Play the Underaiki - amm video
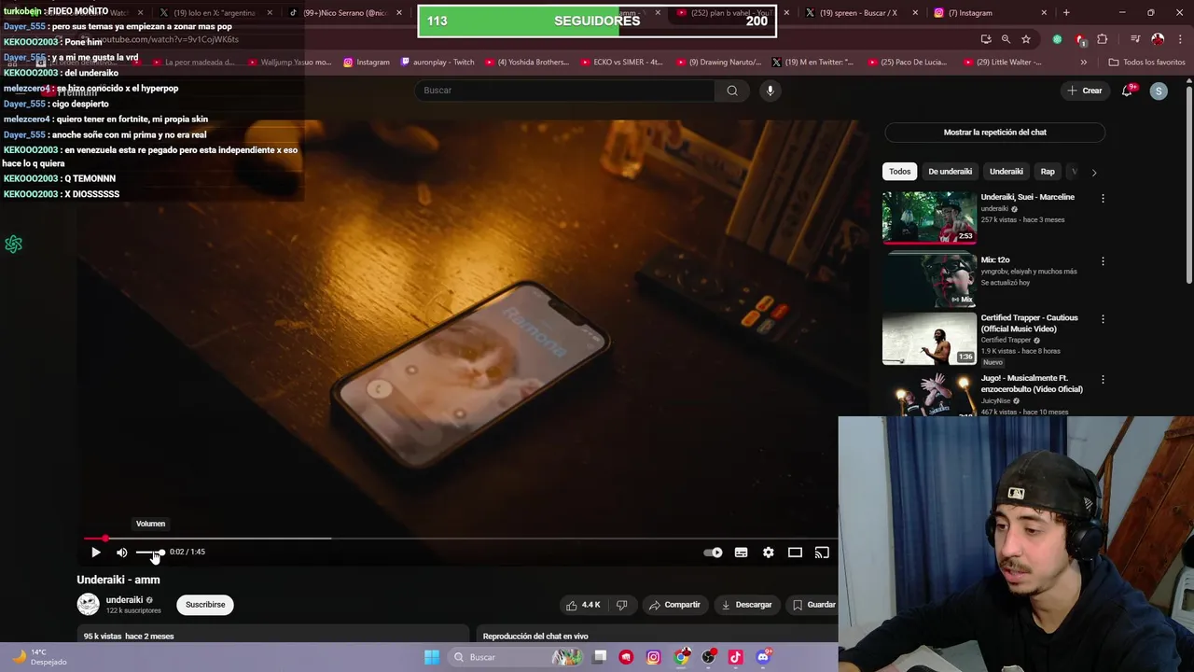1194x672 pixels. click(x=96, y=553)
